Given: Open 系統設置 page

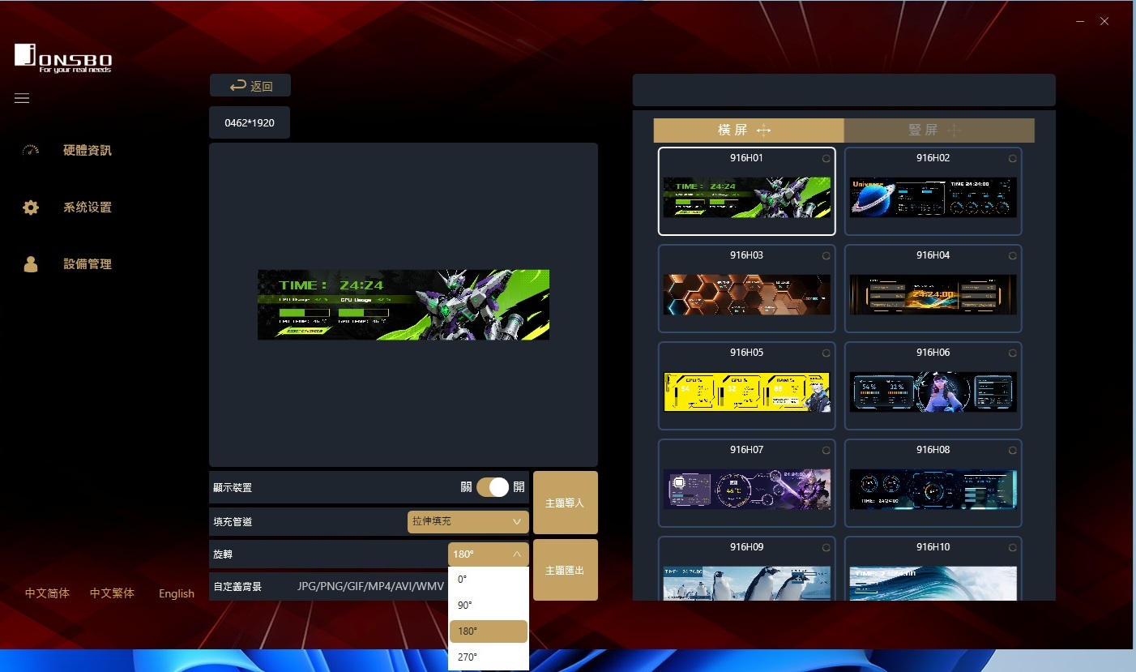Looking at the screenshot, I should tap(88, 208).
